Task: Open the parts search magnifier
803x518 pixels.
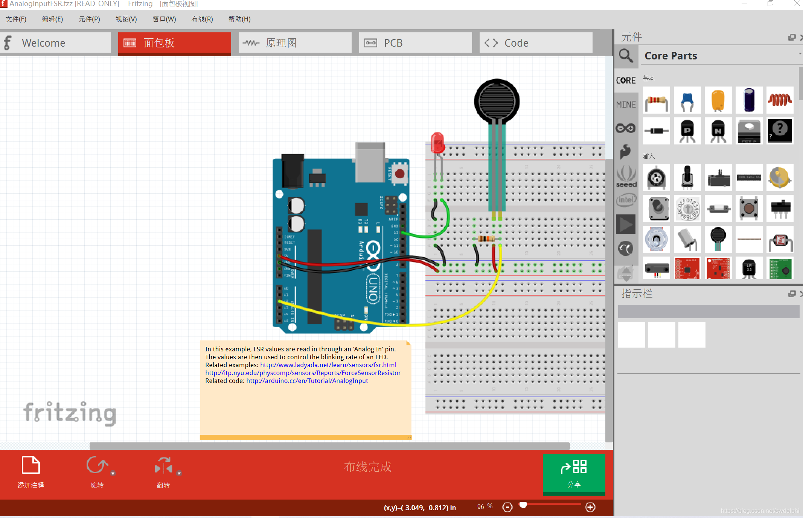Action: point(626,56)
